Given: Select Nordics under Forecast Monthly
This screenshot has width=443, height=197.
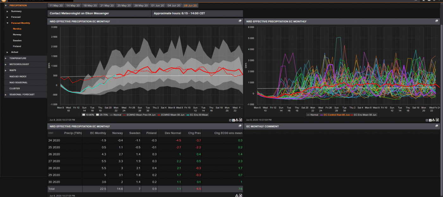Looking at the screenshot, I should pyautogui.click(x=17, y=29).
